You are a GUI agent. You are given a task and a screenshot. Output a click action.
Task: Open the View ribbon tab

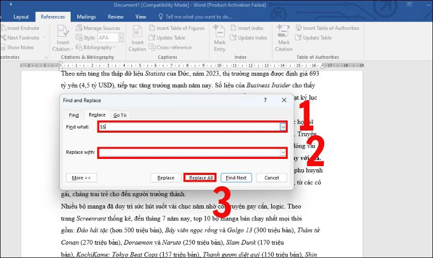(141, 17)
